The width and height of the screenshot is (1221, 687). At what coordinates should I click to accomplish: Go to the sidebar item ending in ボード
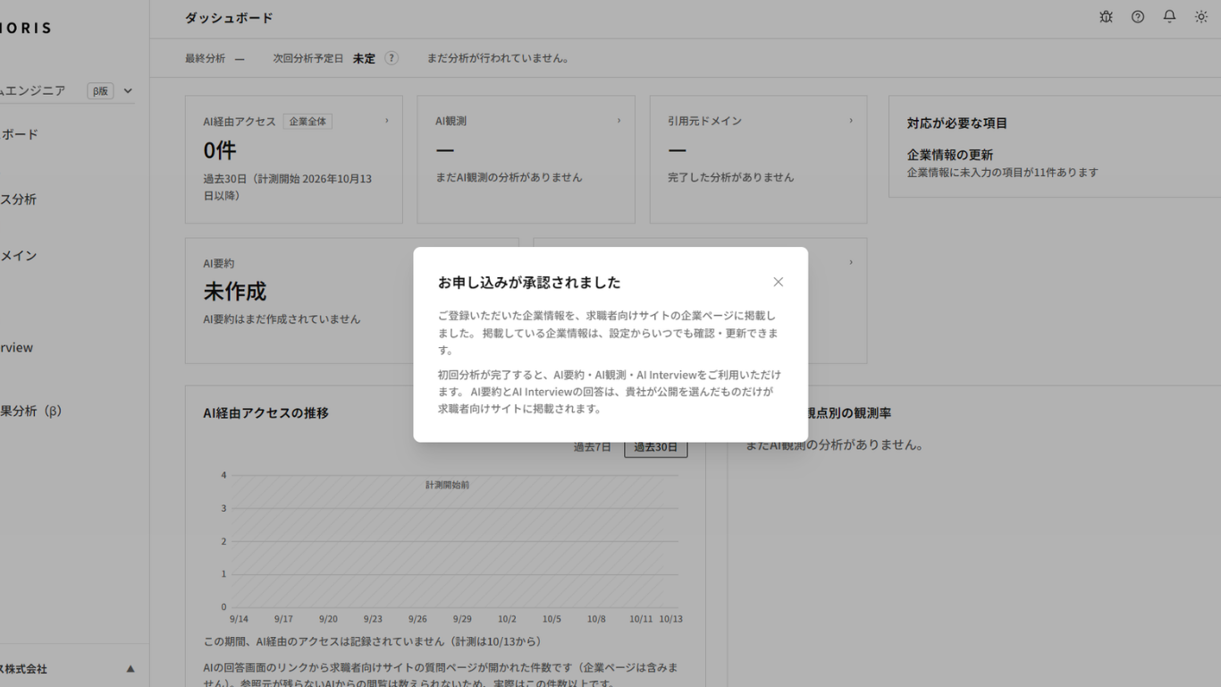pyautogui.click(x=19, y=134)
